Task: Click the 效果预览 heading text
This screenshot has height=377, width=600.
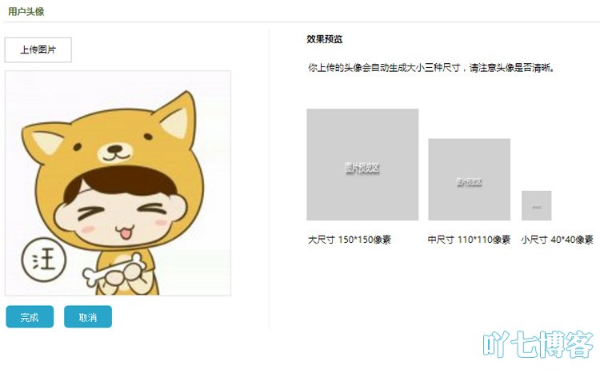Action: (x=325, y=39)
